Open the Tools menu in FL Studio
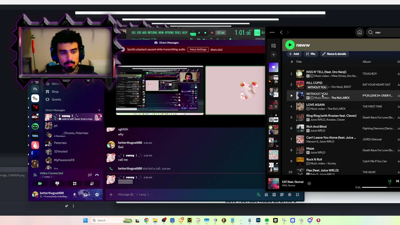Image resolution: width=400 pixels, height=225 pixels. pyautogui.click(x=178, y=33)
